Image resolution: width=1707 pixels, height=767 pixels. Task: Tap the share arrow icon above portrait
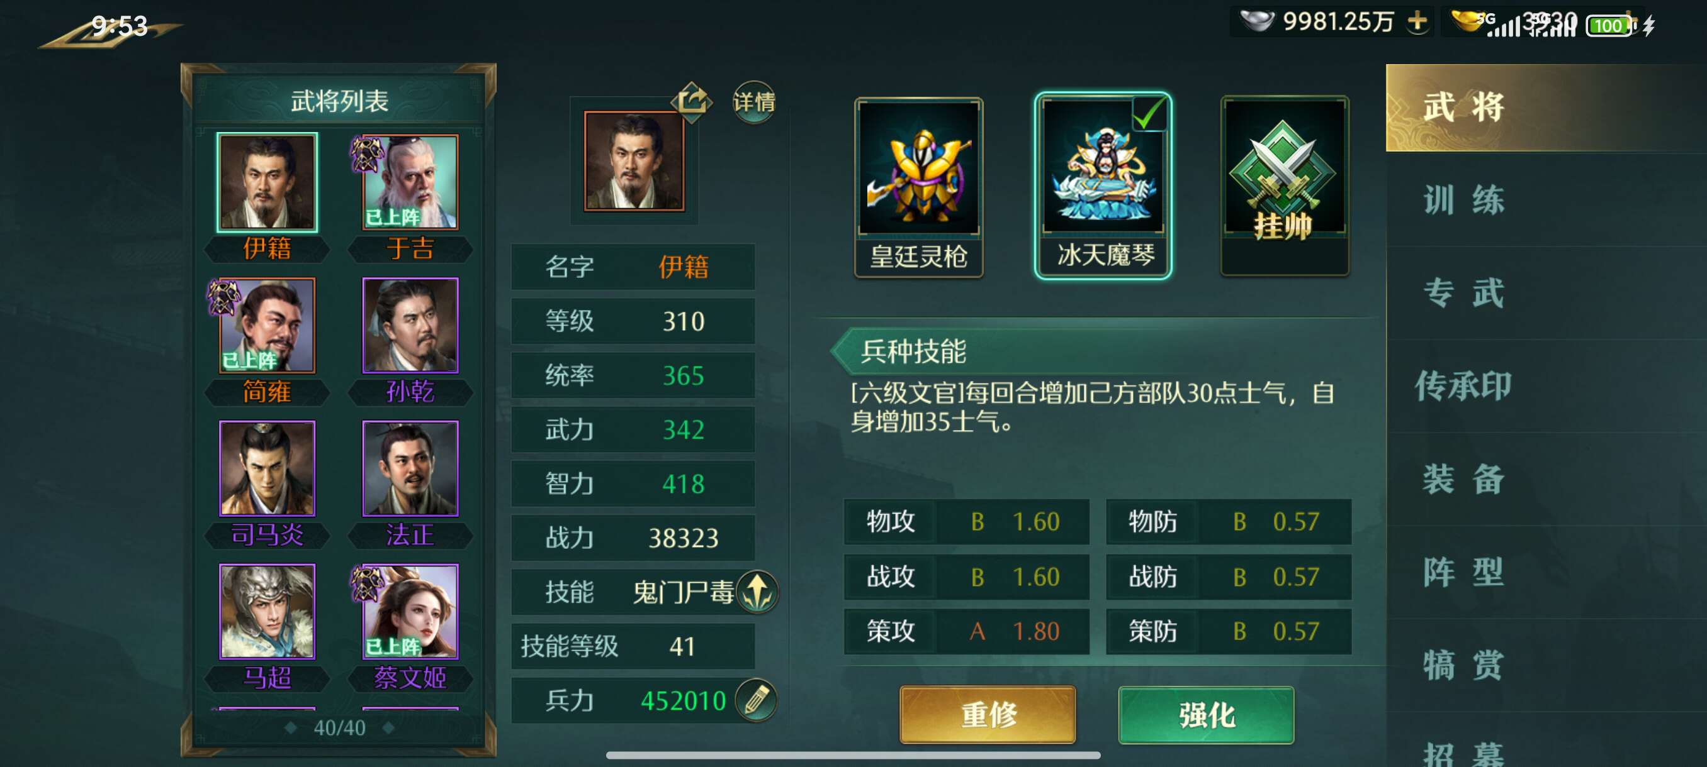tap(691, 101)
